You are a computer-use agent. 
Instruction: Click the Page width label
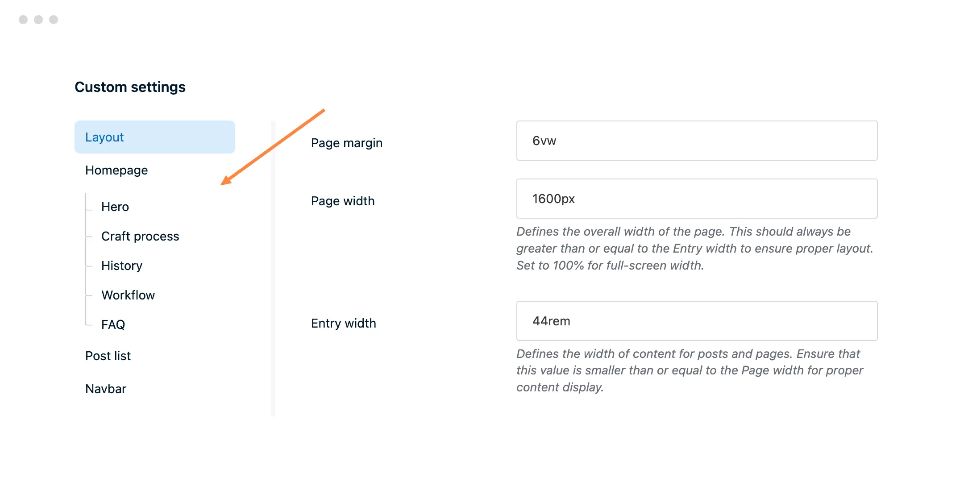343,201
